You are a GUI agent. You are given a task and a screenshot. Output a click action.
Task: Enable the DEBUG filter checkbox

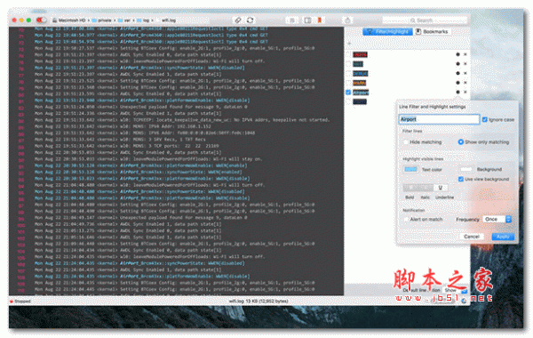348,73
